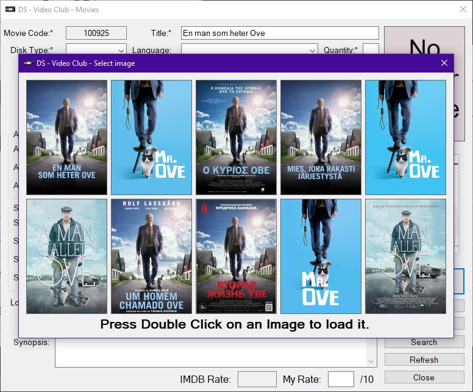Viewport: 473px width, 392px height.
Task: Click the Synopsis scrollbar down arrow
Action: coord(371,362)
